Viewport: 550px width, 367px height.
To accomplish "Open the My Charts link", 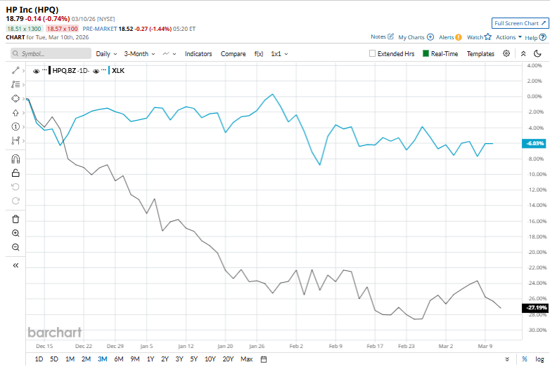I will pyautogui.click(x=415, y=37).
